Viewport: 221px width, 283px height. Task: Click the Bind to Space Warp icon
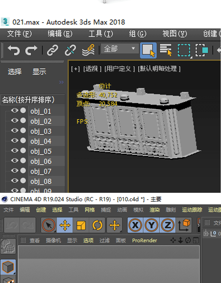click(88, 50)
